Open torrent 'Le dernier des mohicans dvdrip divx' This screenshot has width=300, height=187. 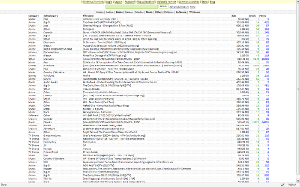click(x=103, y=129)
